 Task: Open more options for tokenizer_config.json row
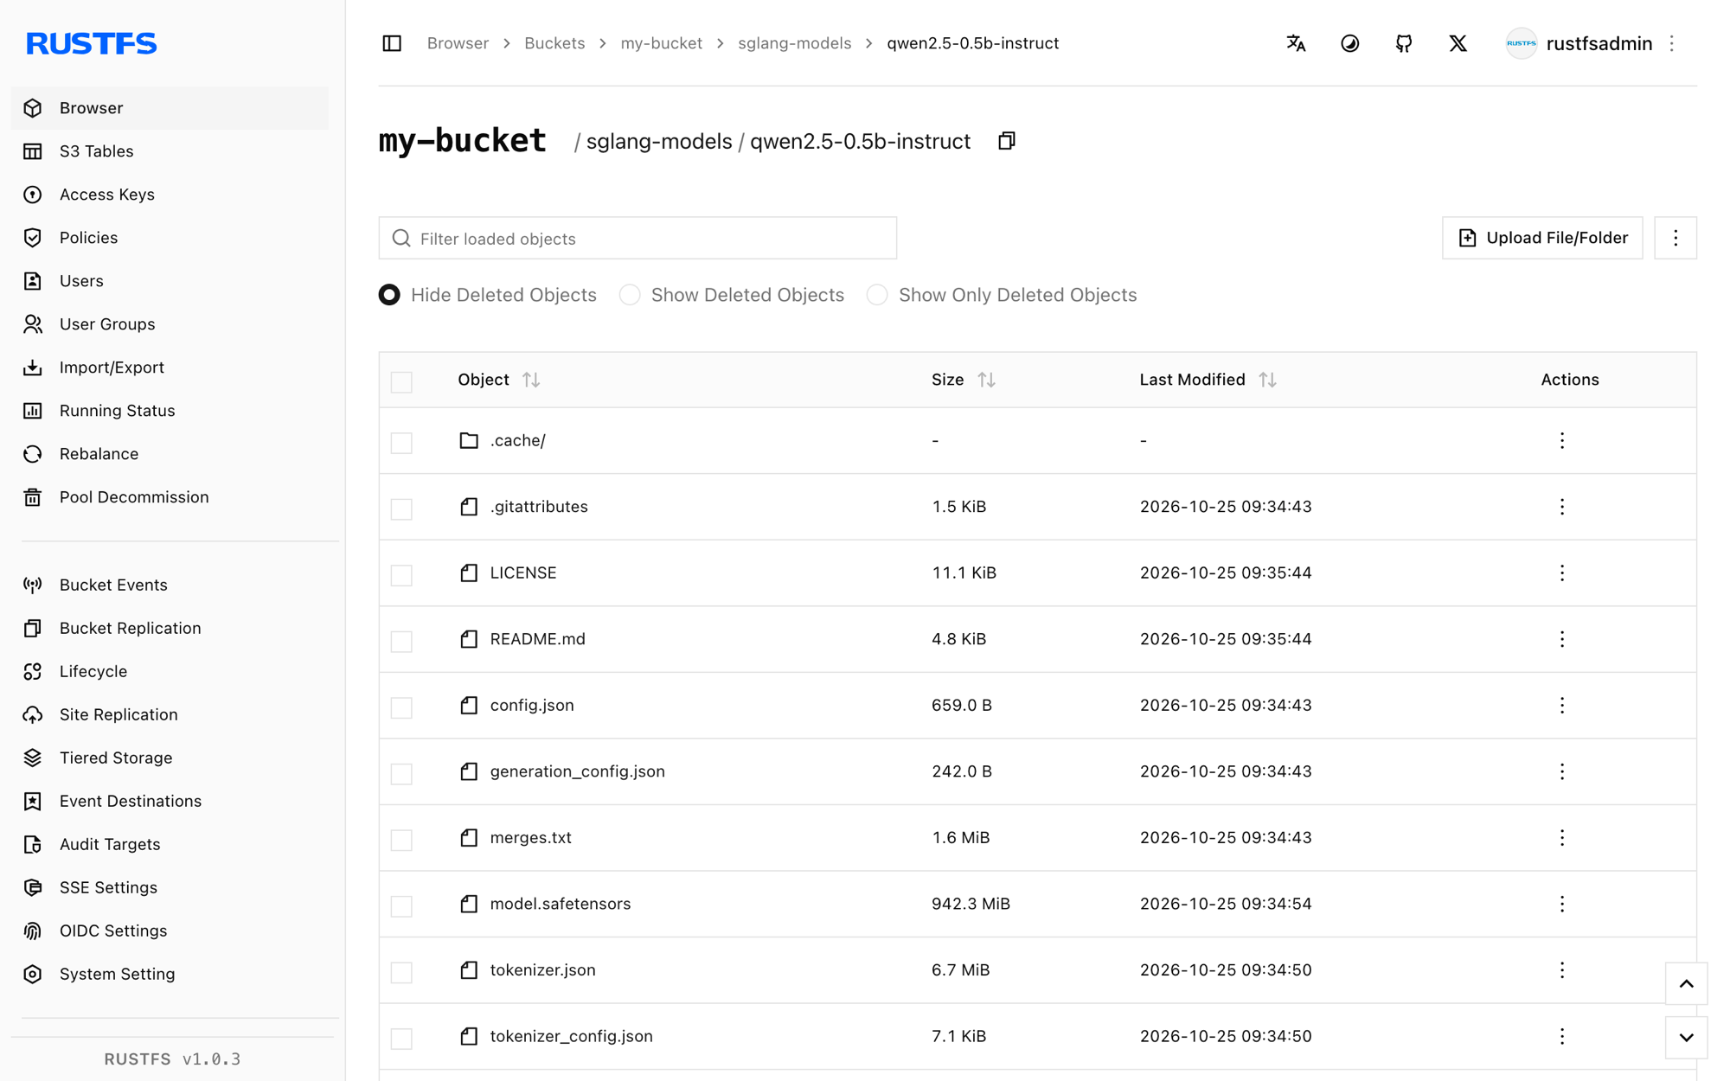[x=1562, y=1036]
